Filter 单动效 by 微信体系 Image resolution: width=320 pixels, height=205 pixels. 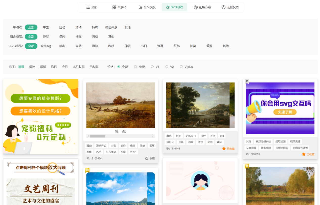tap(111, 27)
